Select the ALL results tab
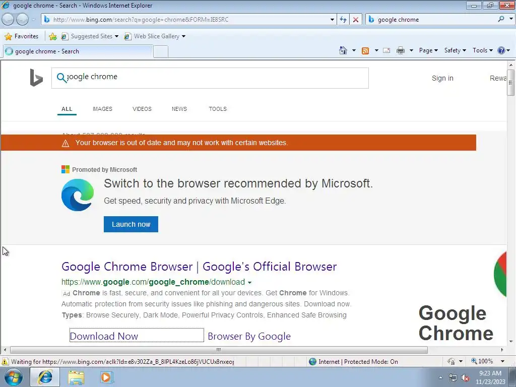This screenshot has width=516, height=387. [67, 109]
